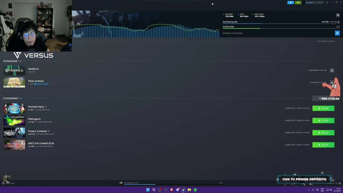
Task: Click the Deadlock title text
Action: tap(33, 69)
